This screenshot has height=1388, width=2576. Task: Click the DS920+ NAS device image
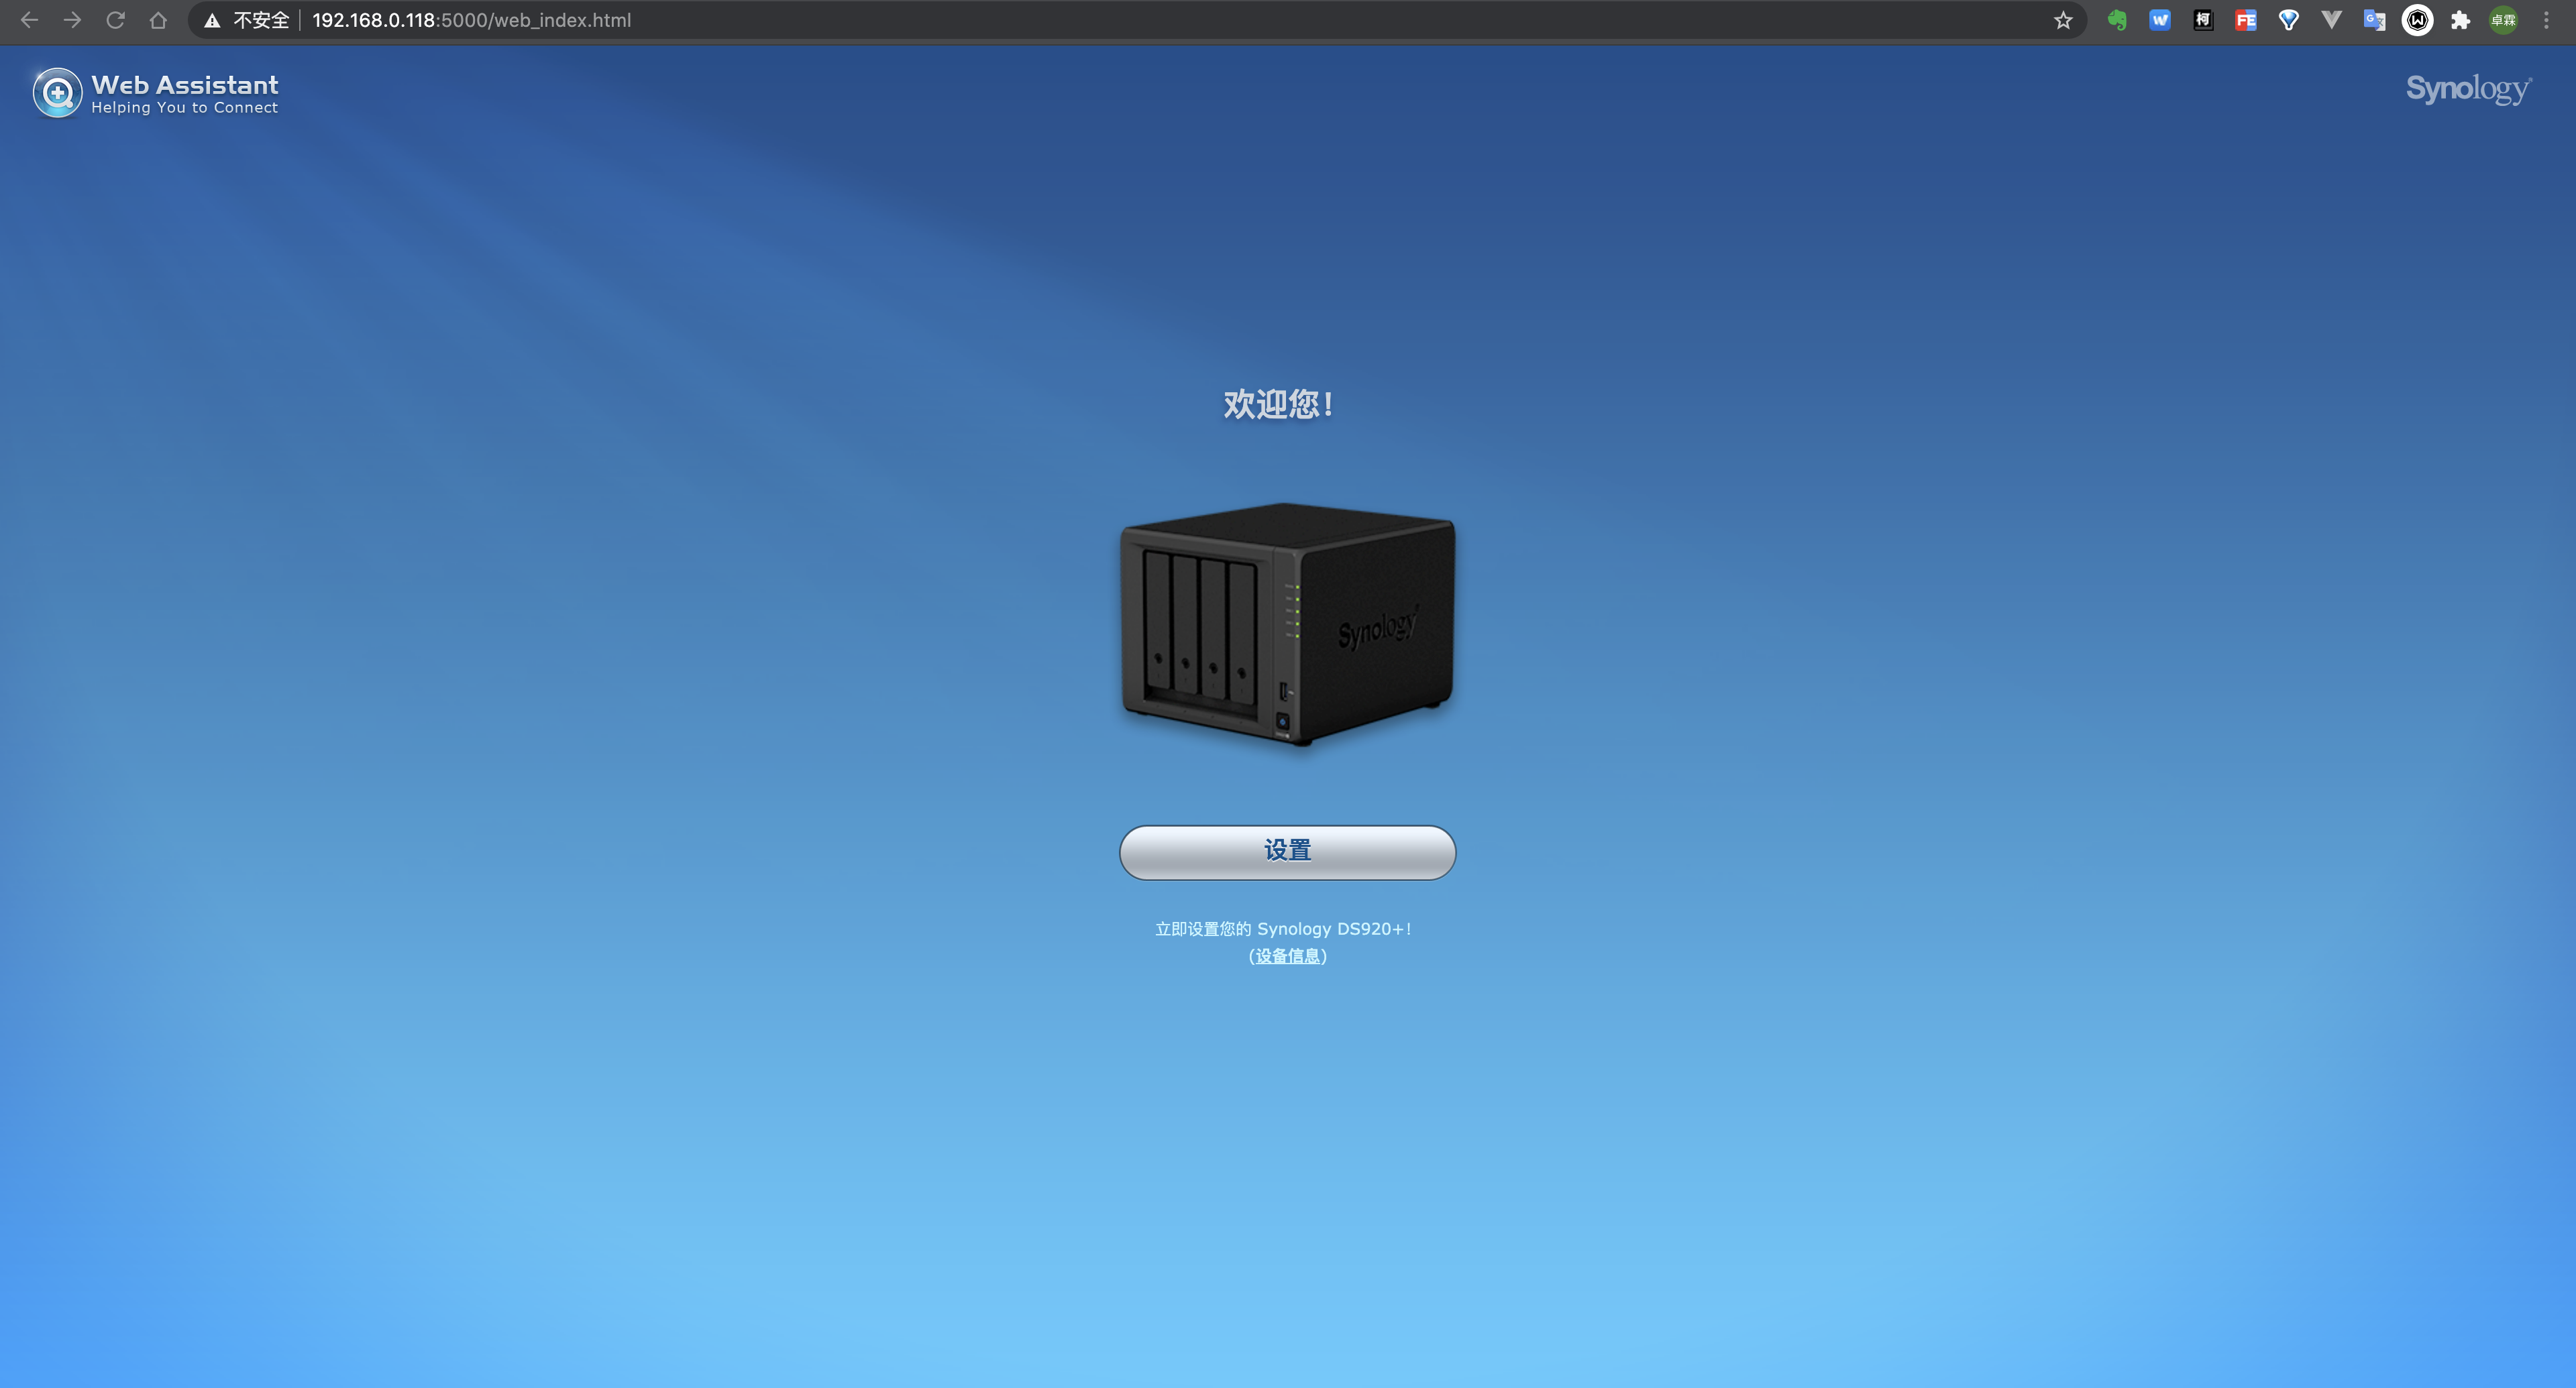coord(1288,624)
